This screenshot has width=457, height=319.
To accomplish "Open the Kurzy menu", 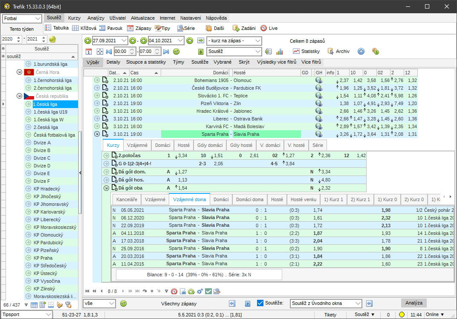I will 74,18.
